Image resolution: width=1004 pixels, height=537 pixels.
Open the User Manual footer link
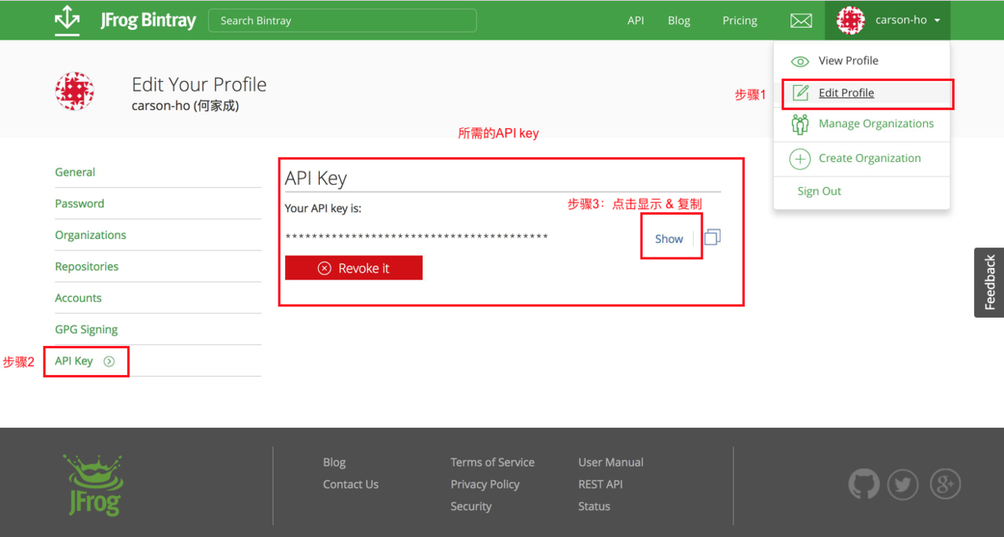[610, 462]
